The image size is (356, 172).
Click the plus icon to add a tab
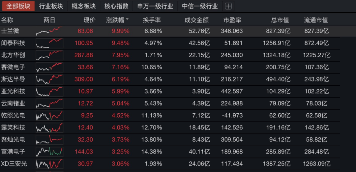click(x=228, y=6)
